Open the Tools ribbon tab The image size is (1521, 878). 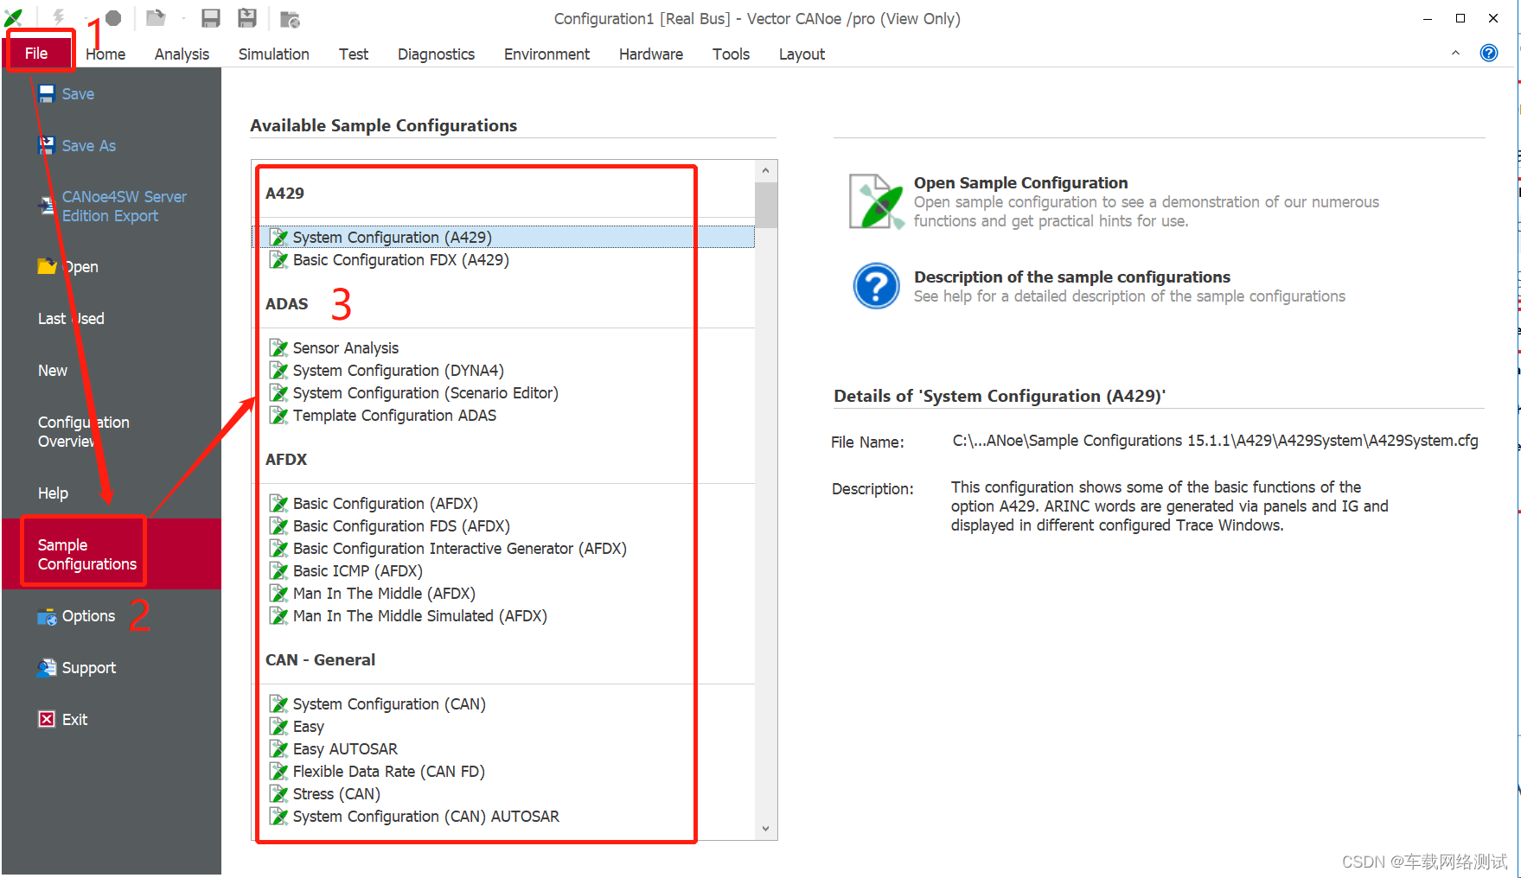[731, 54]
